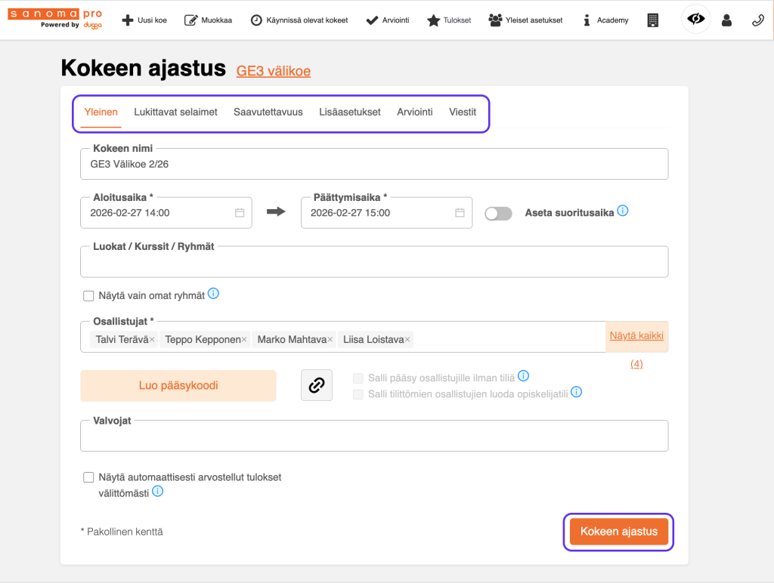The height and width of the screenshot is (583, 774).
Task: Click the Kokeen nimi text field
Action: [x=374, y=164]
